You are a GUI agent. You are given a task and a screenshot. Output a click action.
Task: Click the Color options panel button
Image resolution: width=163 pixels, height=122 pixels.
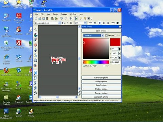[x=101, y=30]
